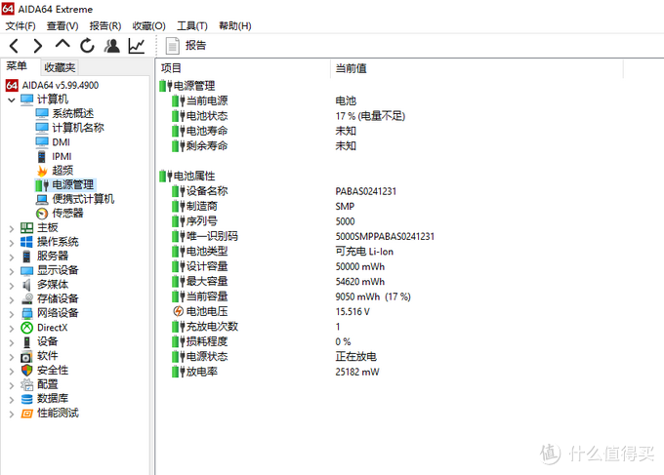Image resolution: width=664 pixels, height=475 pixels.
Task: Click the drive icon for 存储设备
Action: pos(26,299)
